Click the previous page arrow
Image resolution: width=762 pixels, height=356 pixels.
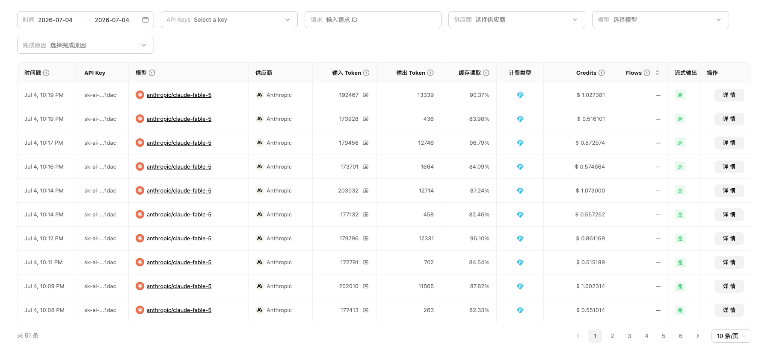[x=578, y=336]
